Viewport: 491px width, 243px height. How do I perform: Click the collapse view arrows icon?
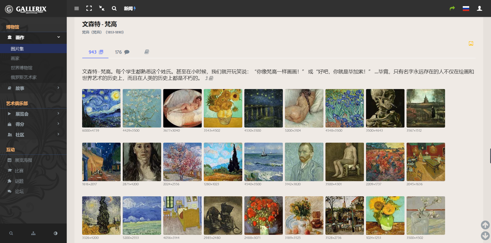tap(102, 8)
